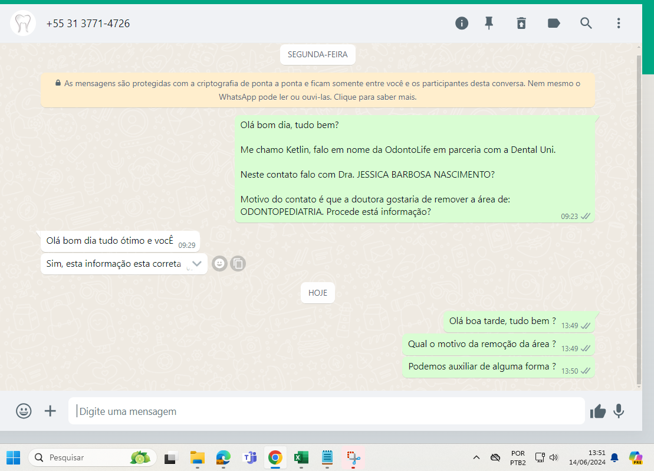Click the long message starting 'Olá bom dia, tudo bem?'
The width and height of the screenshot is (654, 471).
[x=415, y=169]
